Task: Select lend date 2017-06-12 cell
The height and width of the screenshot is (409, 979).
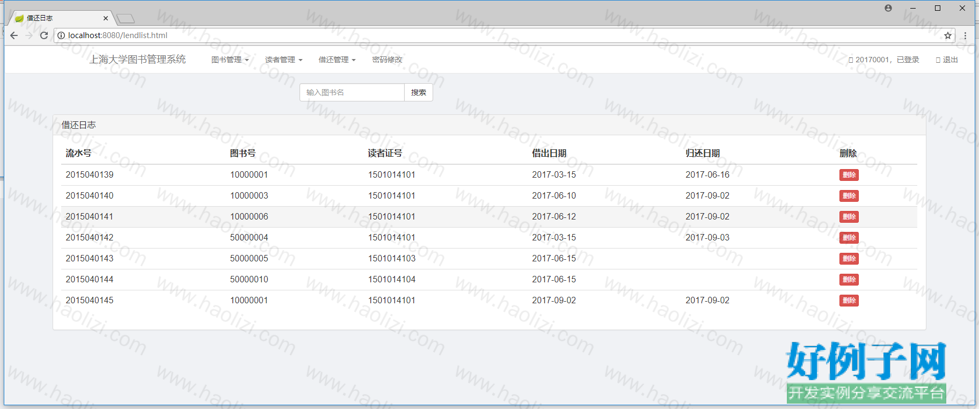Action: pyautogui.click(x=554, y=216)
